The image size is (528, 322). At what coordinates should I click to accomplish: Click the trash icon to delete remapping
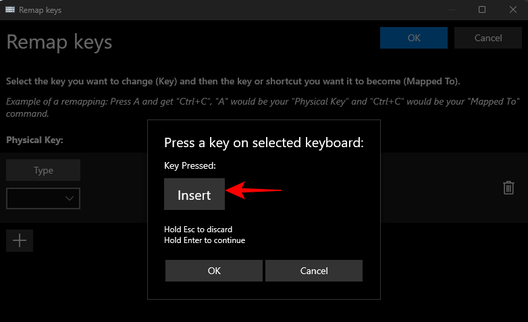tap(508, 188)
